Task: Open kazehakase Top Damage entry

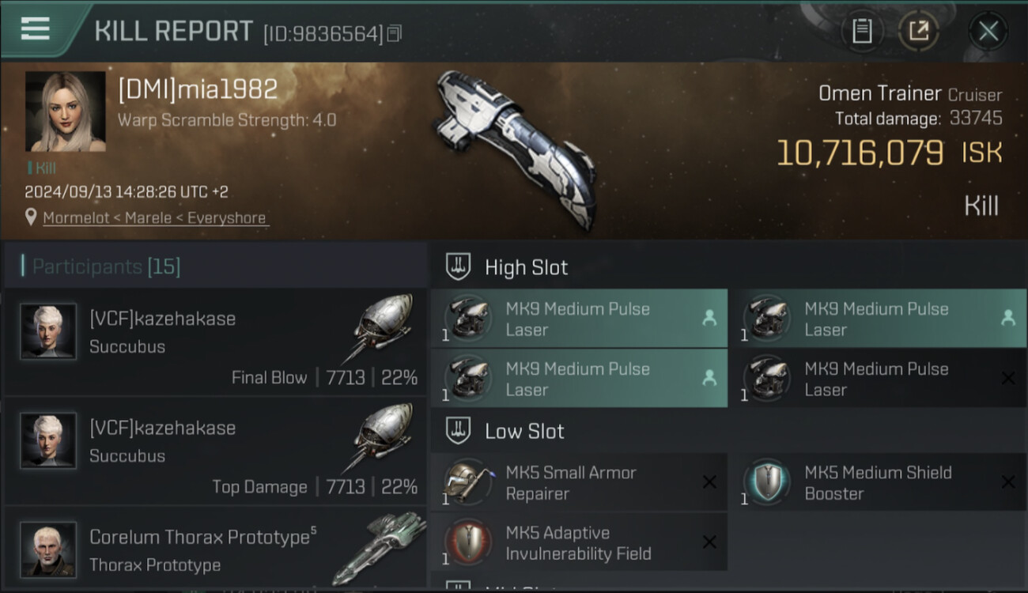Action: (215, 451)
